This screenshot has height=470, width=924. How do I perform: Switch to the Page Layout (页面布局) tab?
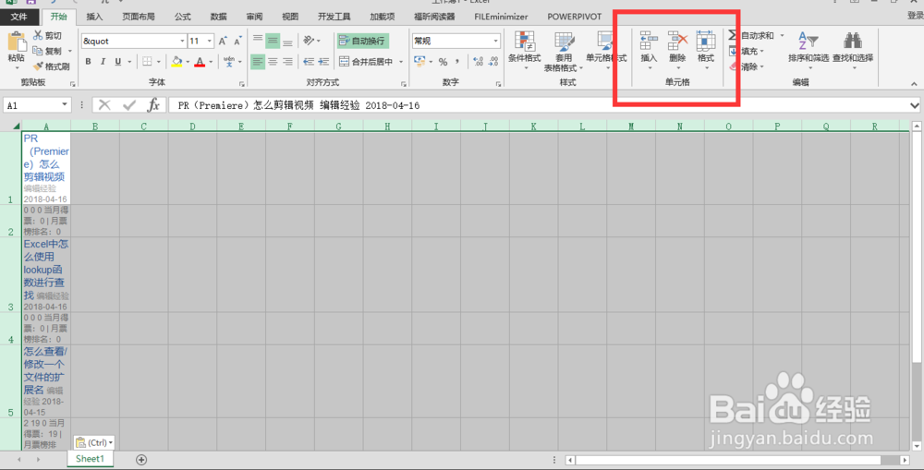(139, 17)
